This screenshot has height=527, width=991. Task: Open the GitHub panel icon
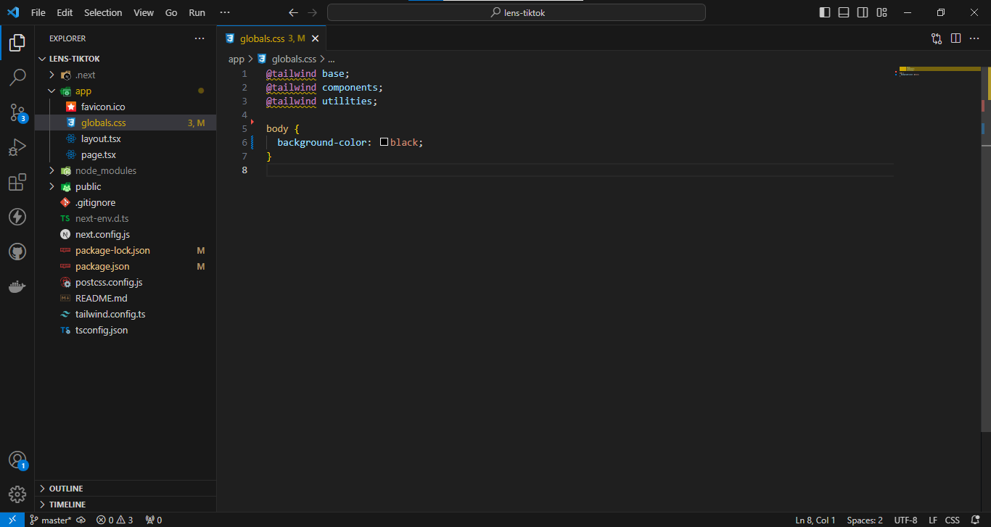(x=17, y=252)
